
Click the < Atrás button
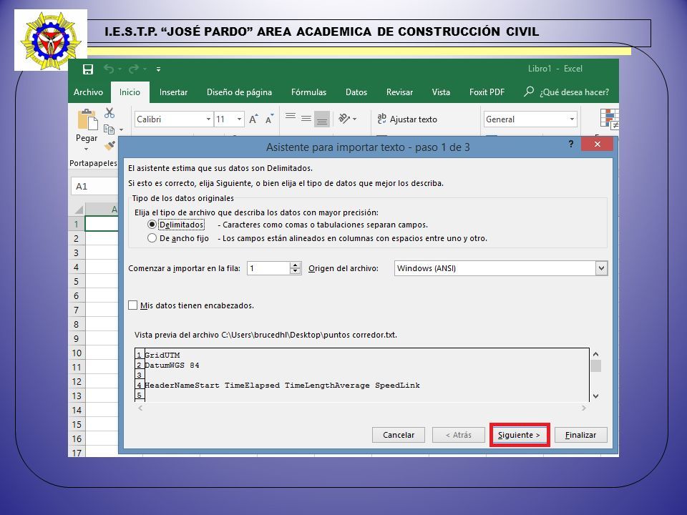[458, 435]
